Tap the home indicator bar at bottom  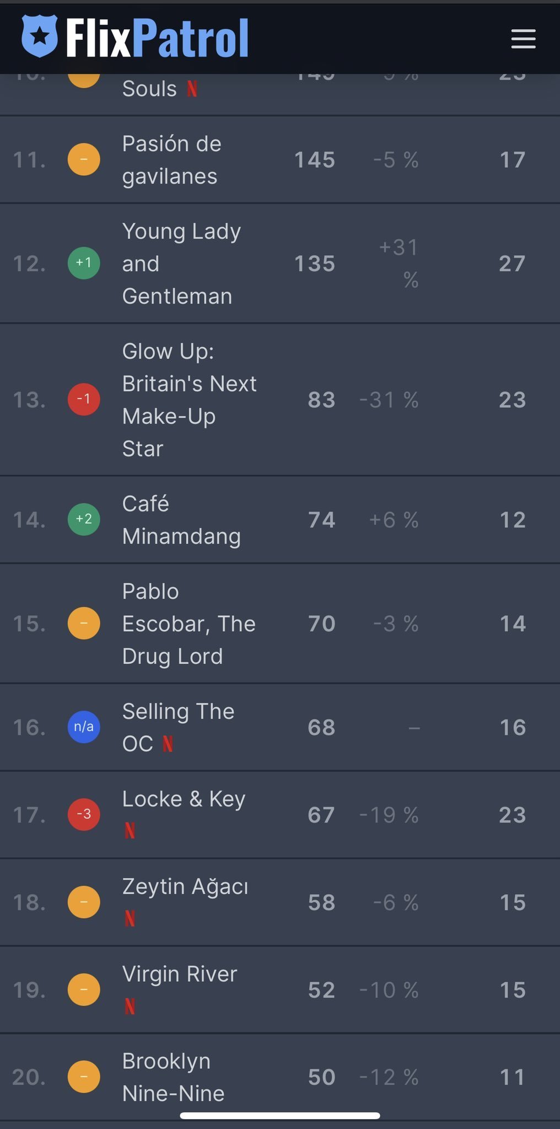pyautogui.click(x=280, y=1116)
